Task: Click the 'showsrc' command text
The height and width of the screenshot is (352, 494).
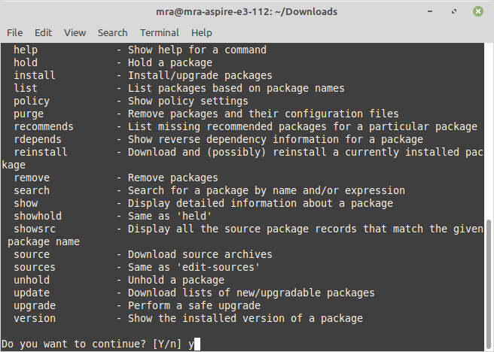Action: pos(35,229)
